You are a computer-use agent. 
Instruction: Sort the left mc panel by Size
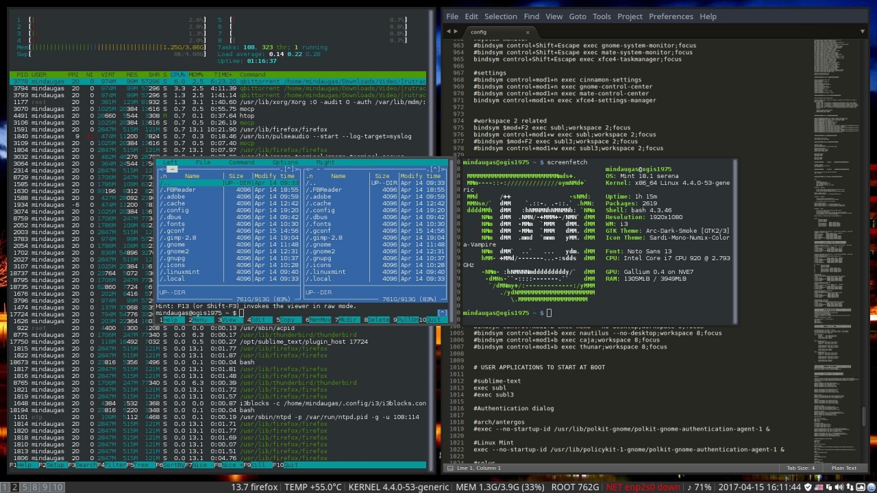click(236, 176)
